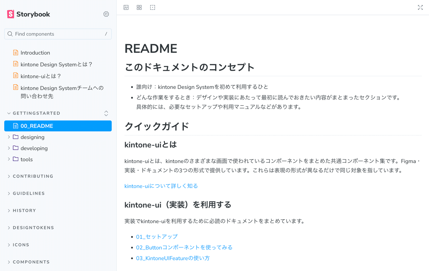
Task: Open the Storybook settings gear menu
Action: click(x=106, y=14)
